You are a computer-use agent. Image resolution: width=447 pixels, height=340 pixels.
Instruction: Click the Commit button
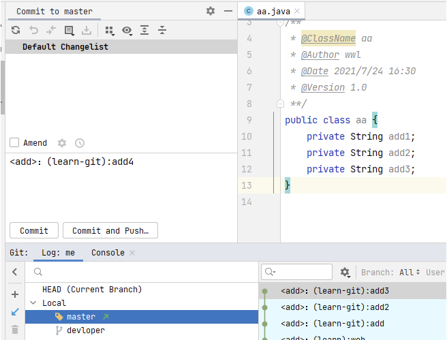click(x=34, y=230)
